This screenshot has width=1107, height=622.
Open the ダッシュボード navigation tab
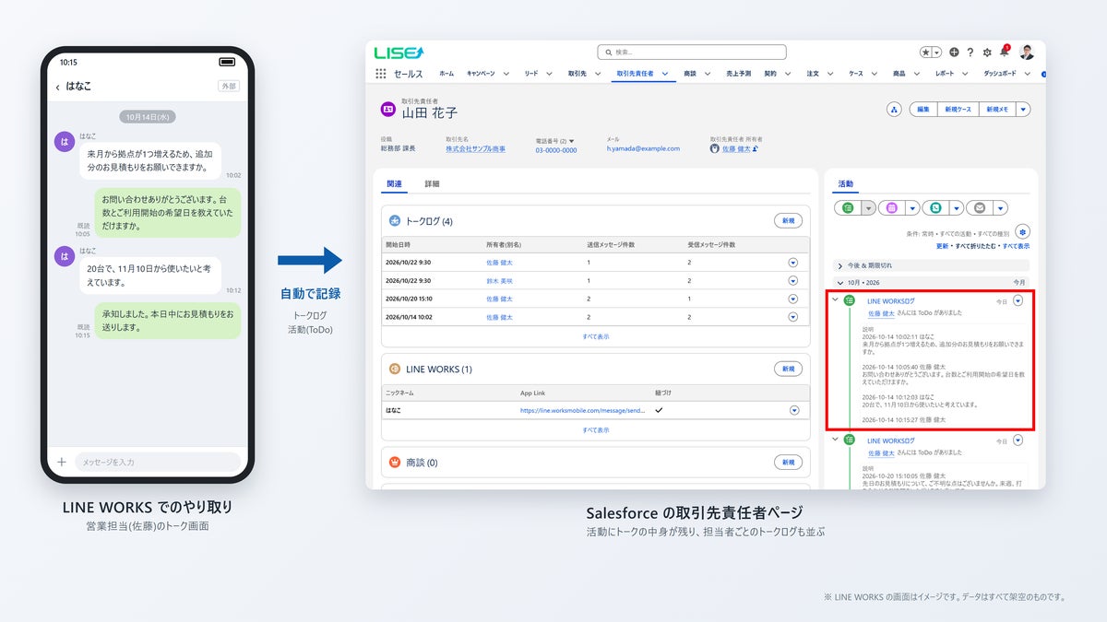[1000, 74]
